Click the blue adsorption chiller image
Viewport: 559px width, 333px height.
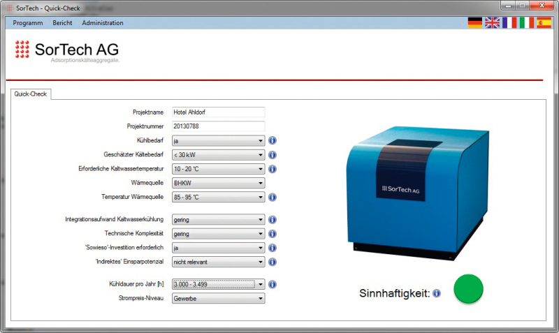(417, 193)
